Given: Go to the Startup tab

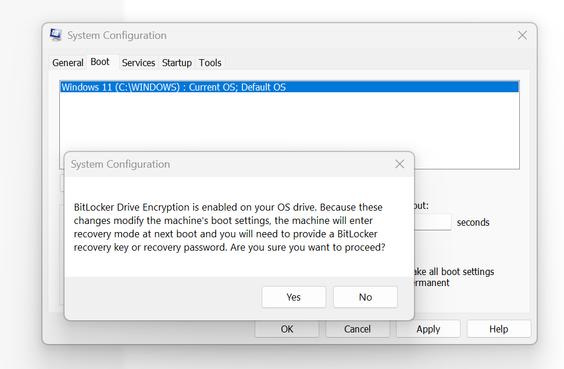Looking at the screenshot, I should pyautogui.click(x=177, y=63).
